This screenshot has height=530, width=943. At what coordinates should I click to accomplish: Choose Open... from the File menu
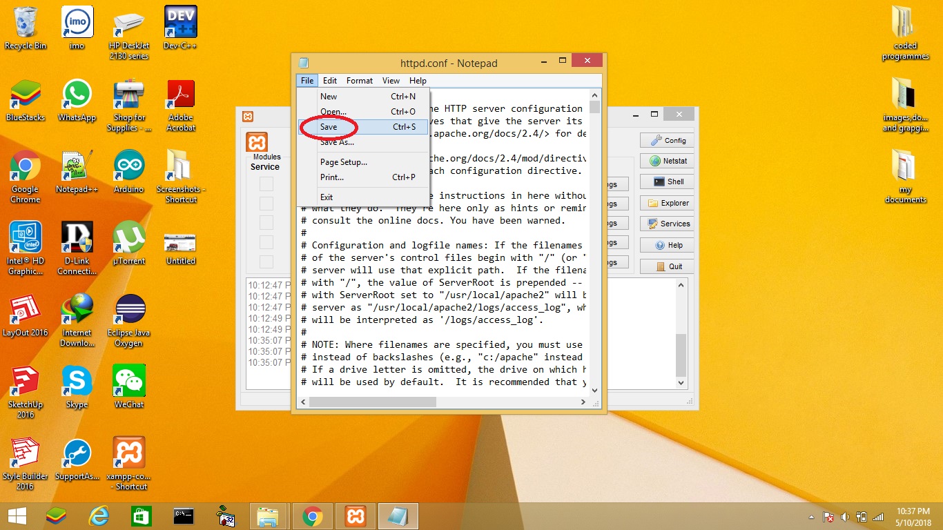[x=363, y=112]
